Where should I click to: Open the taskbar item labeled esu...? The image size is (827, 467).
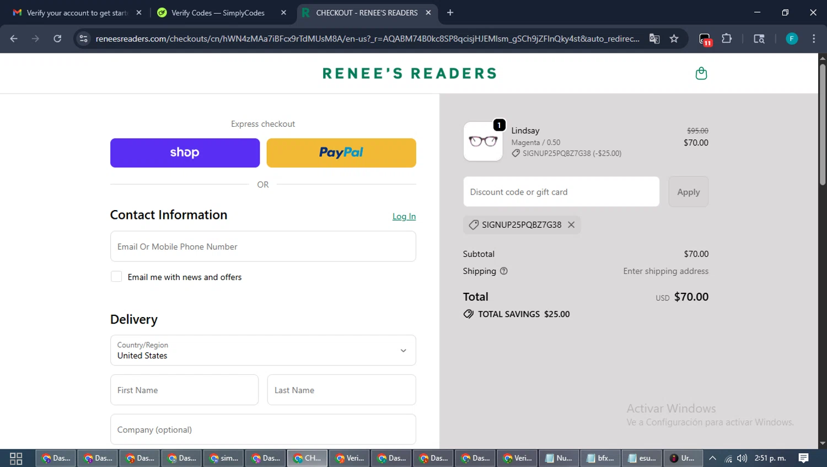point(642,458)
